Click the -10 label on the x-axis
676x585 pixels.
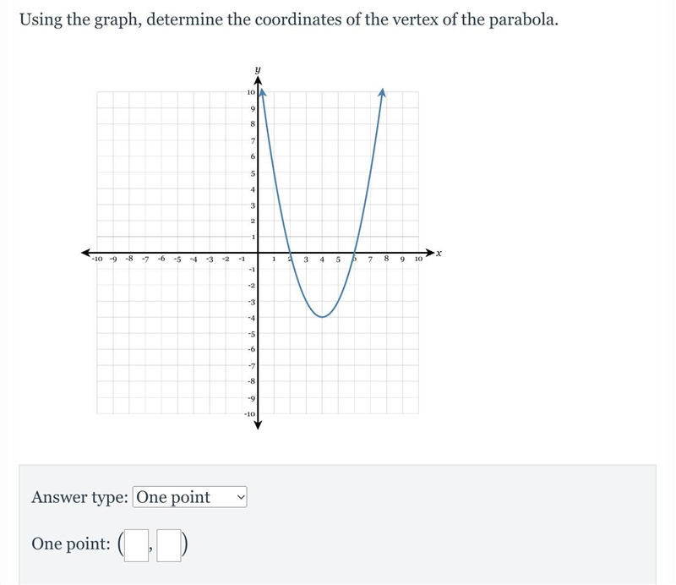[96, 259]
